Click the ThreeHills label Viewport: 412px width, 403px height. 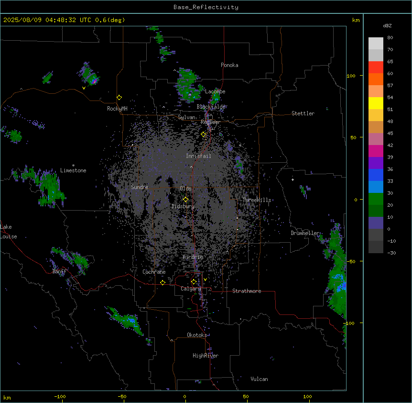(257, 200)
